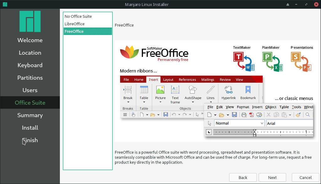Image resolution: width=321 pixels, height=184 pixels.
Task: Cancel the installation
Action: tap(305, 177)
